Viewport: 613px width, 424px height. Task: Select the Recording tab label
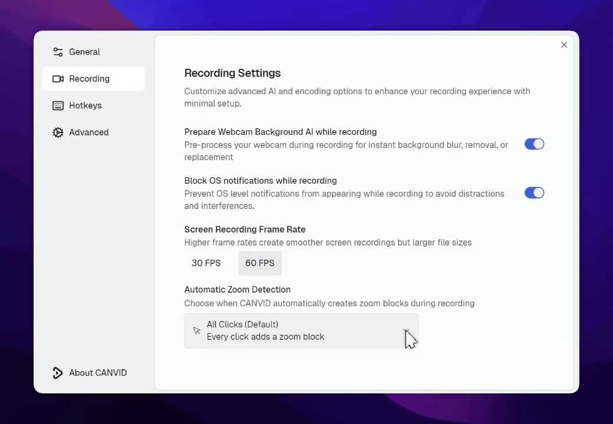pyautogui.click(x=89, y=79)
